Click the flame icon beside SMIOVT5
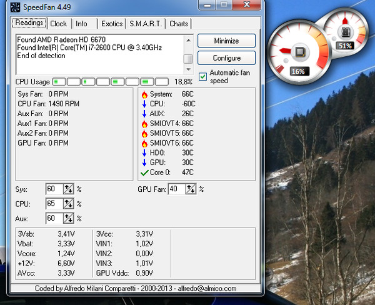 [144, 134]
